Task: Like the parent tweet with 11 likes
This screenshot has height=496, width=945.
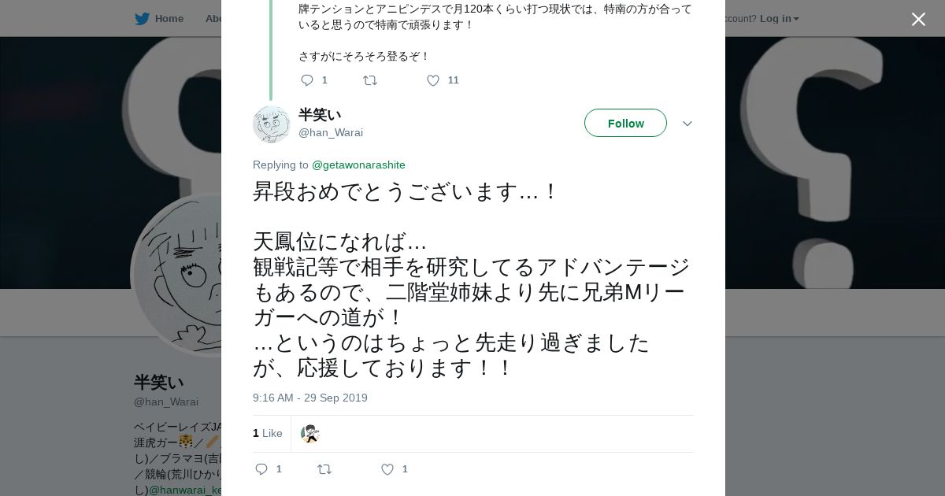Action: tap(433, 80)
